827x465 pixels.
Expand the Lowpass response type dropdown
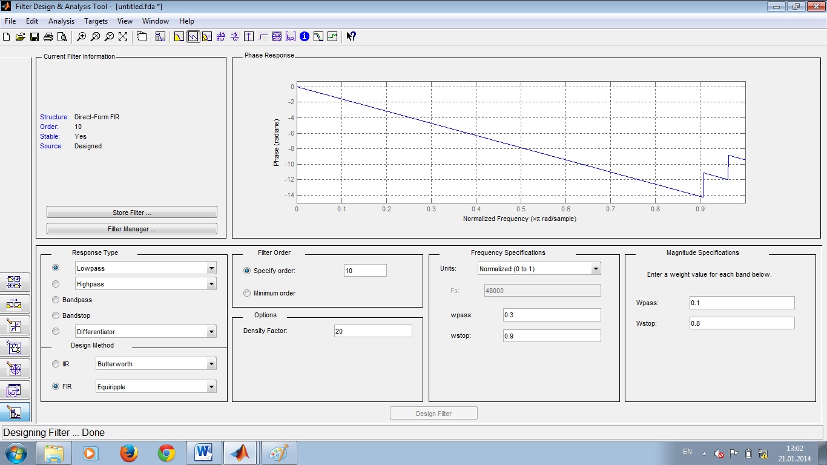[211, 268]
